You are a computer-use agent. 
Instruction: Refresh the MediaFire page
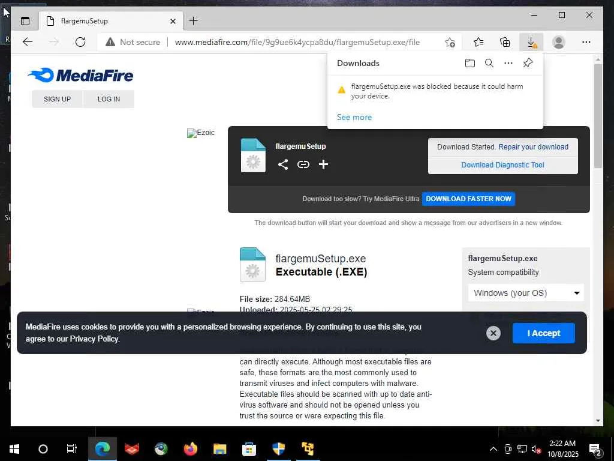(x=80, y=42)
